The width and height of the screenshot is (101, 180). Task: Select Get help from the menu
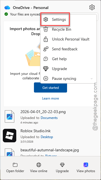68,59
